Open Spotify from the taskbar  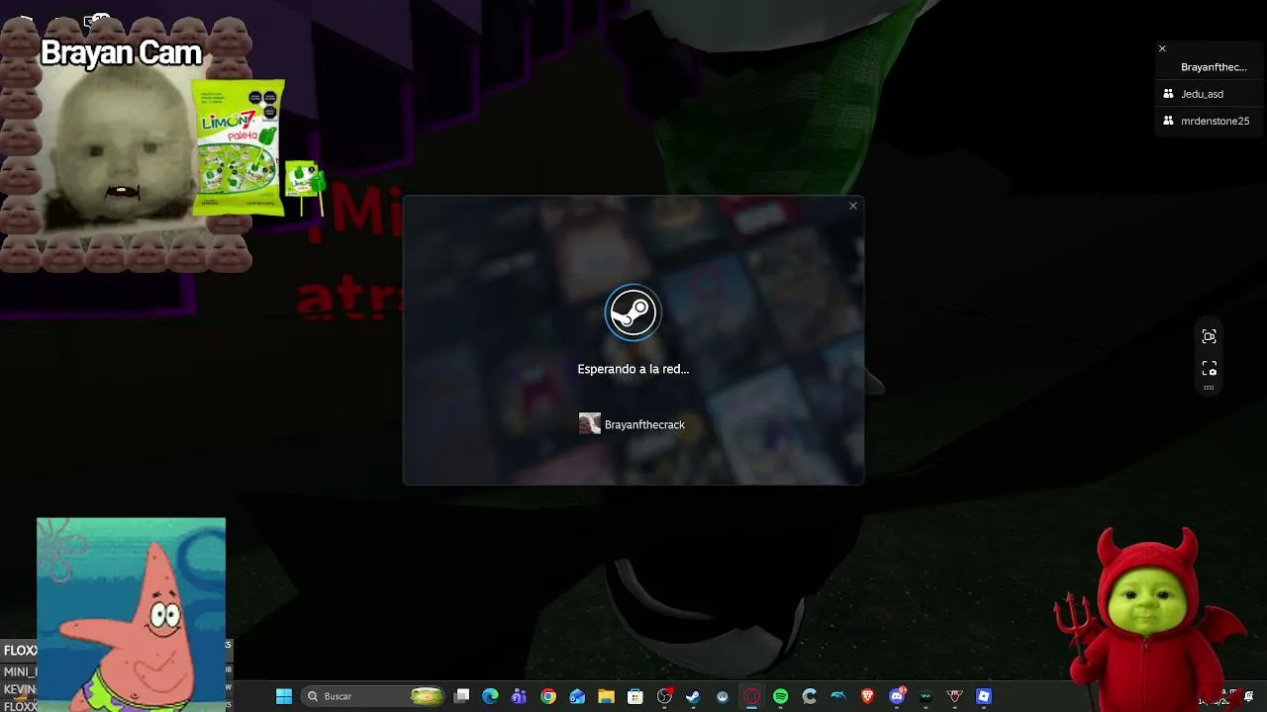pyautogui.click(x=780, y=696)
